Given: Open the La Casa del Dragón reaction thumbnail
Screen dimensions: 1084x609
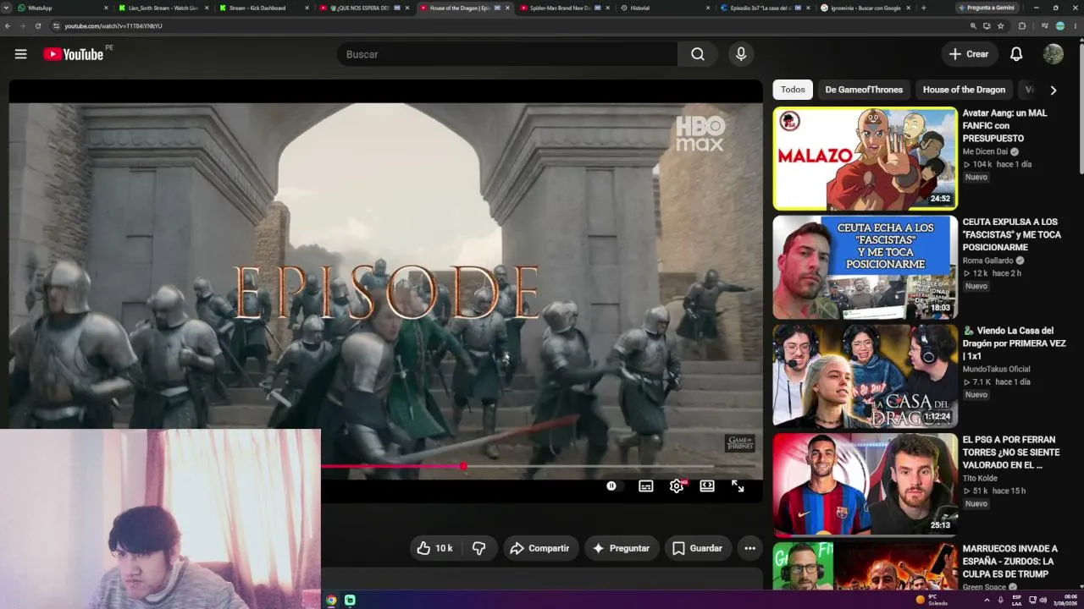Looking at the screenshot, I should click(865, 376).
